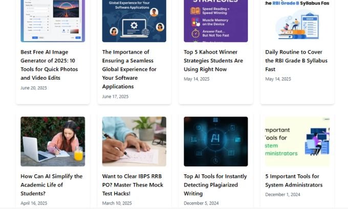Click the RBI Grade B syllabus illustration
Image resolution: width=348 pixels, height=209 pixels.
pyautogui.click(x=297, y=21)
